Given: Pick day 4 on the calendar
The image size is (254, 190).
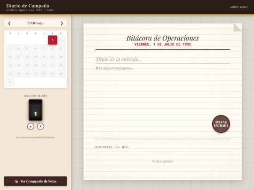Looking at the screenshot, I should click(x=19, y=48).
